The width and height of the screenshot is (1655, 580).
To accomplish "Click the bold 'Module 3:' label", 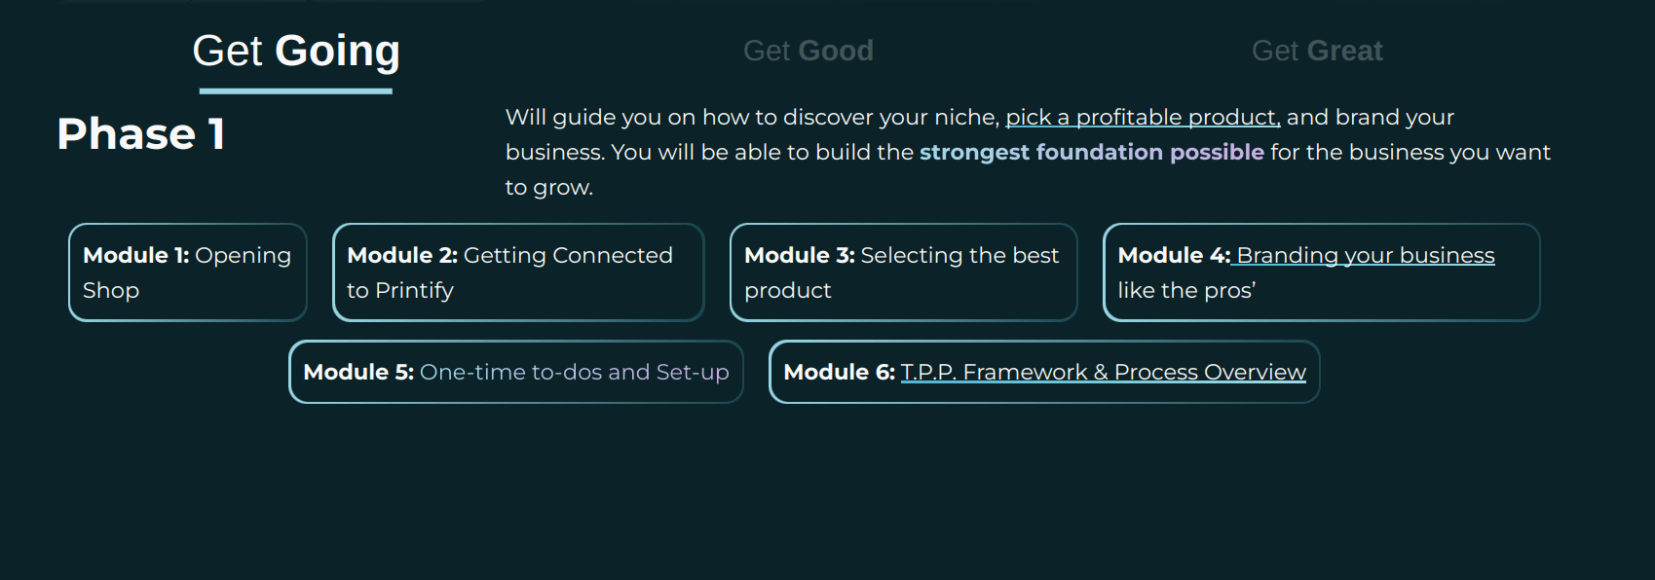I will coord(799,256).
